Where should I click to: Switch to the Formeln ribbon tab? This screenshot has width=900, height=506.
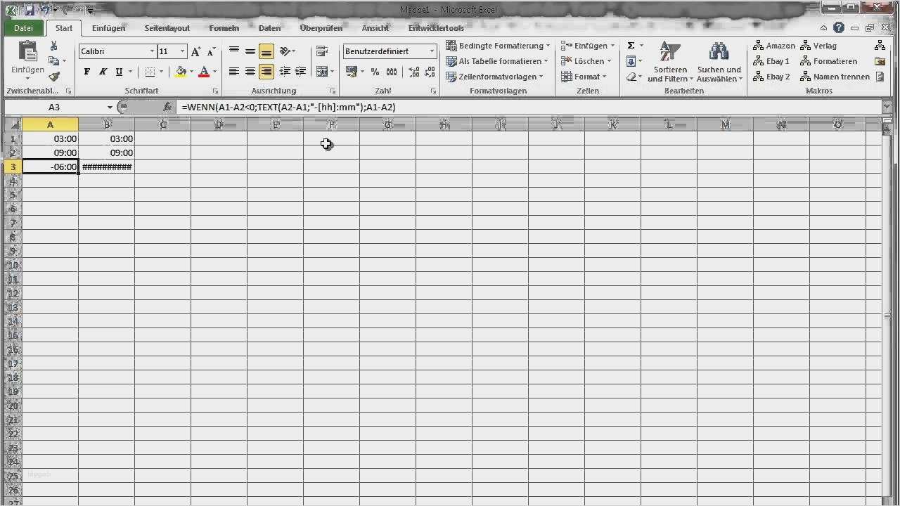point(224,28)
